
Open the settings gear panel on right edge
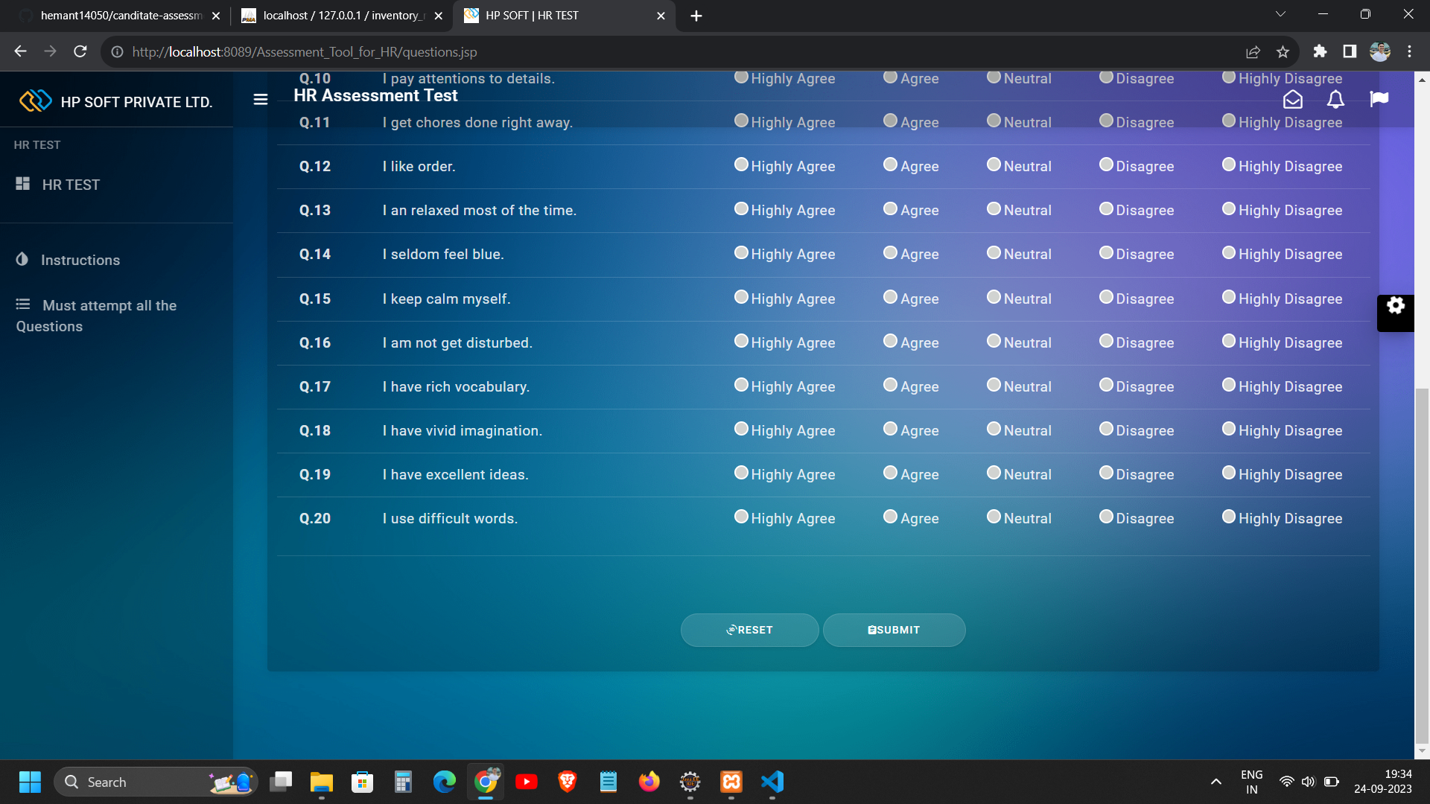tap(1396, 305)
